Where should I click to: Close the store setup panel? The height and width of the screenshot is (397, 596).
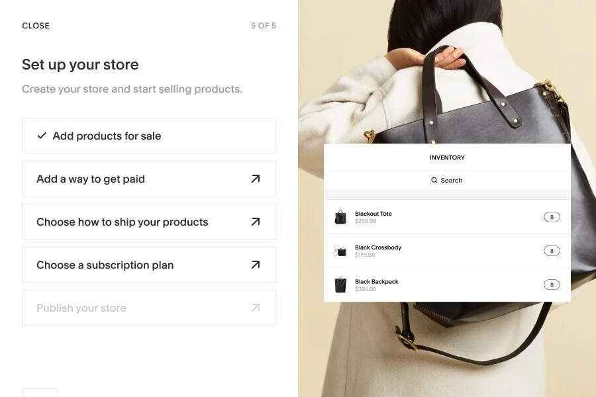[x=36, y=25]
